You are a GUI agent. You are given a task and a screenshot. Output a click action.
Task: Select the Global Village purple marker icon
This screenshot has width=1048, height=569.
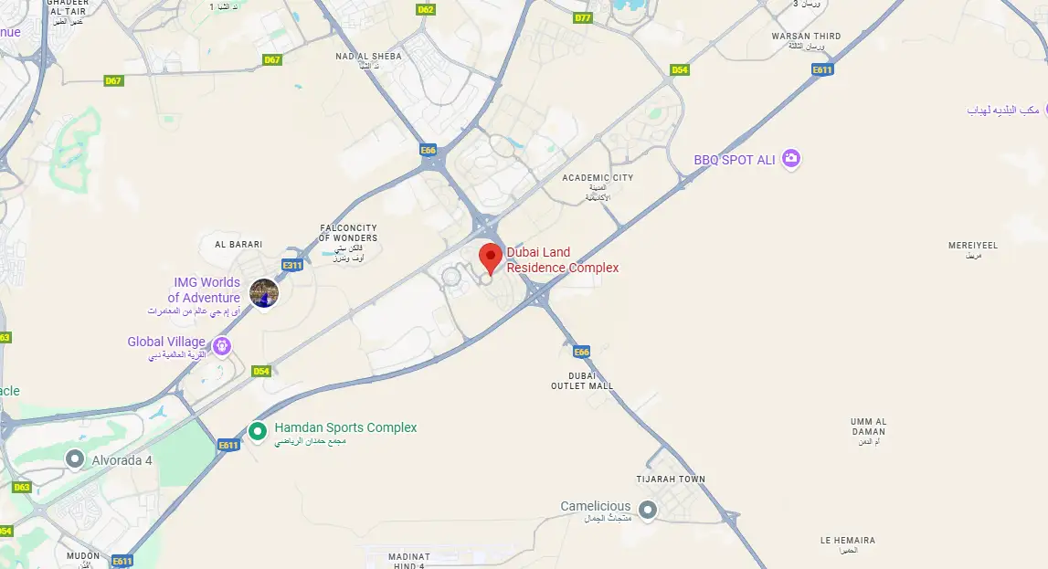point(222,347)
